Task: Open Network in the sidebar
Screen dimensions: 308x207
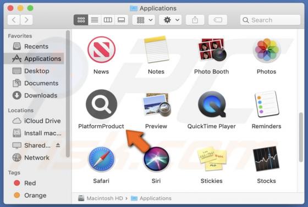Action: pos(34,157)
